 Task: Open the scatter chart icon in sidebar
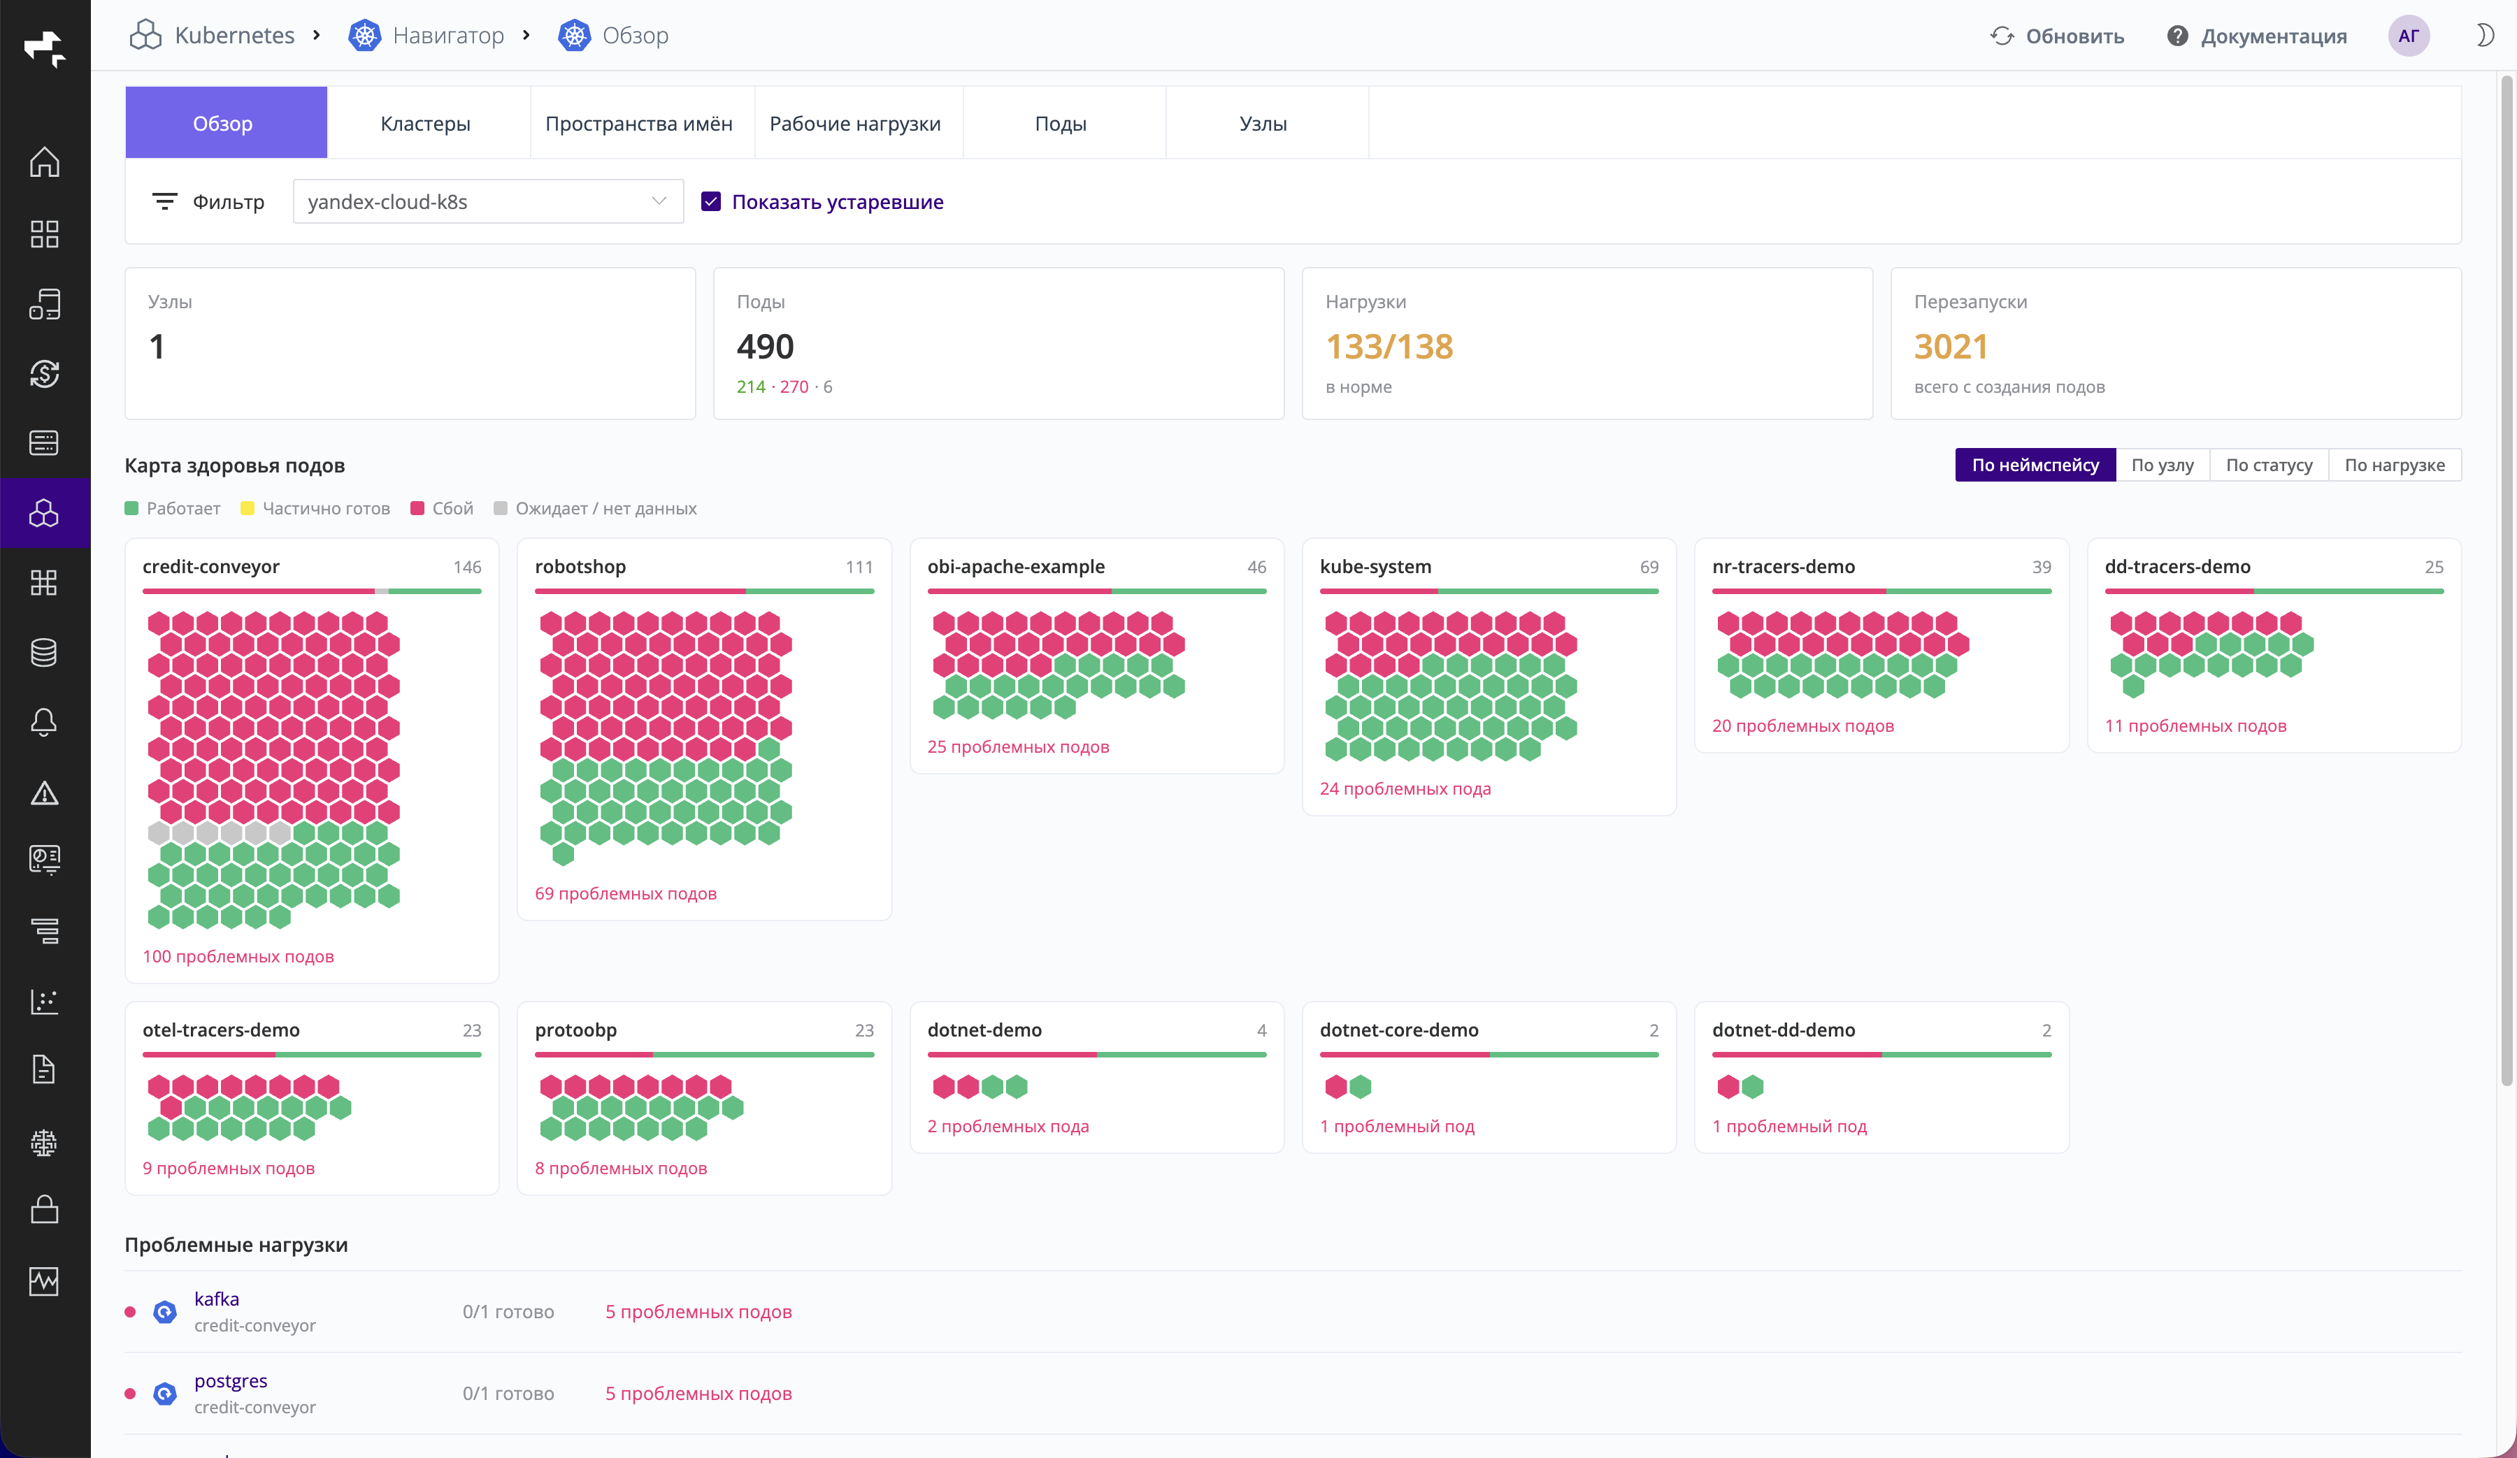tap(44, 1001)
